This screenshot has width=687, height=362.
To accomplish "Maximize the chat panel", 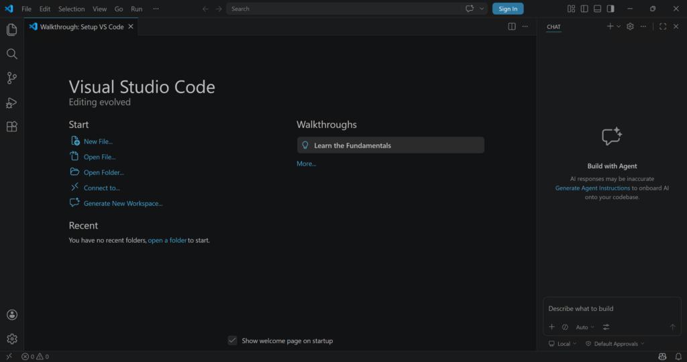I will (663, 26).
